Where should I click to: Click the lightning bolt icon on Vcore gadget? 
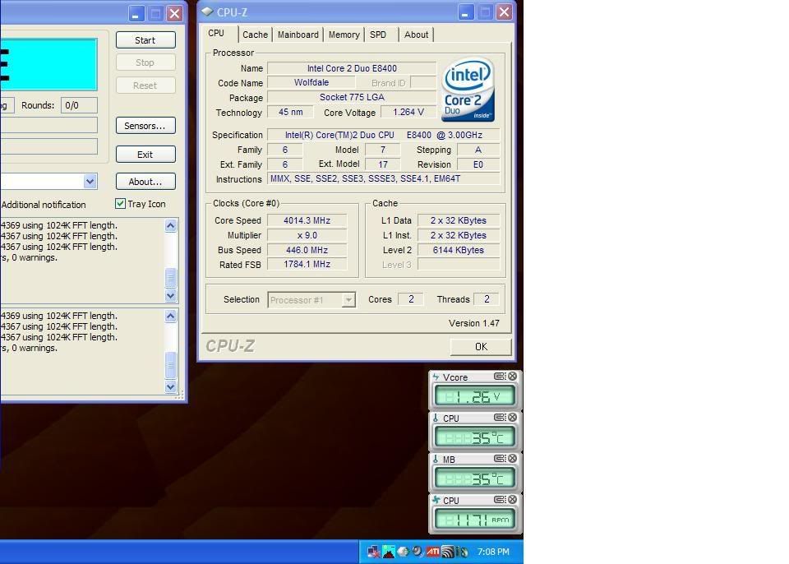tap(436, 377)
